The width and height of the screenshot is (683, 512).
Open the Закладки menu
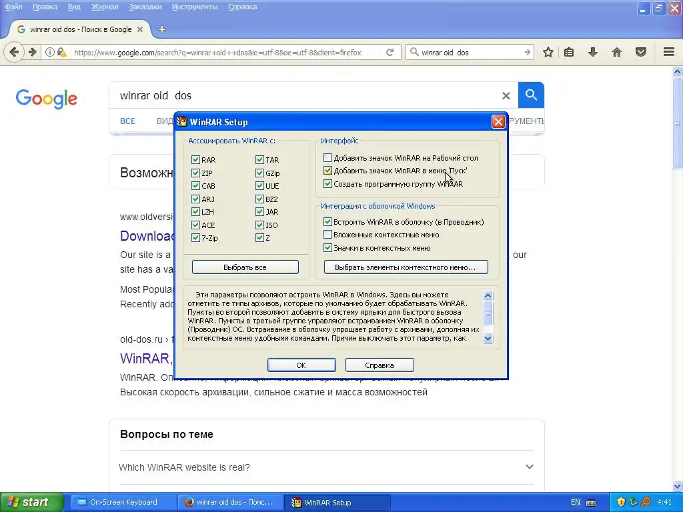(x=145, y=7)
